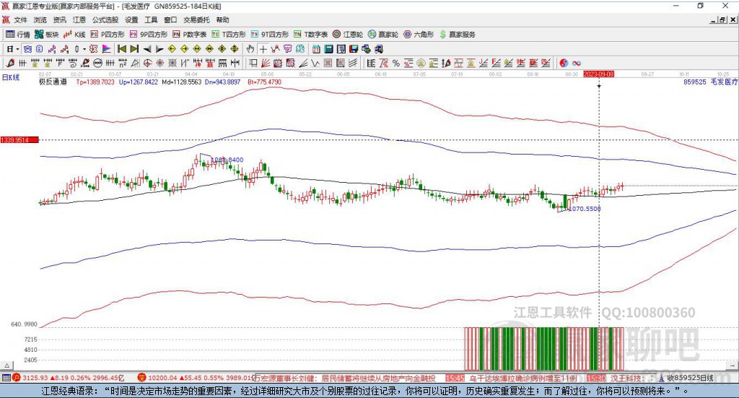Screen dimensions: 739x398
Task: Click the red-blue yin-yang icon
Action: point(564,63)
